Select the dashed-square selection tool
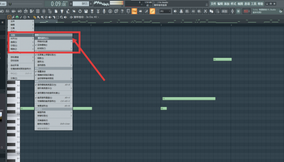The image size is (284, 162). (58, 17)
